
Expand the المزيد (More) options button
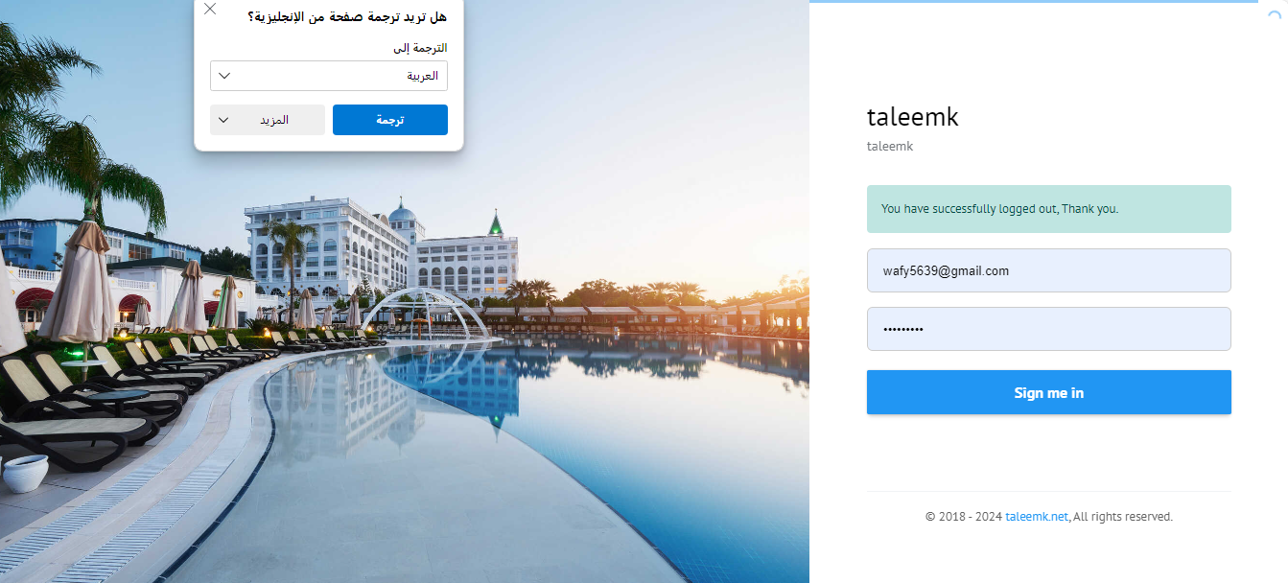pos(268,120)
